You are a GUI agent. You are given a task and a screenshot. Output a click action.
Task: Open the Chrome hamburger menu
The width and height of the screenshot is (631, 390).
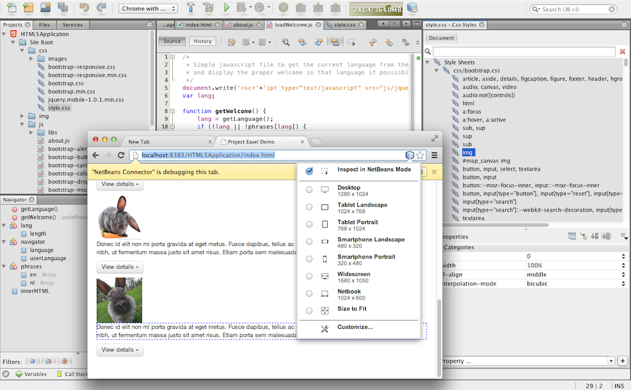click(434, 156)
